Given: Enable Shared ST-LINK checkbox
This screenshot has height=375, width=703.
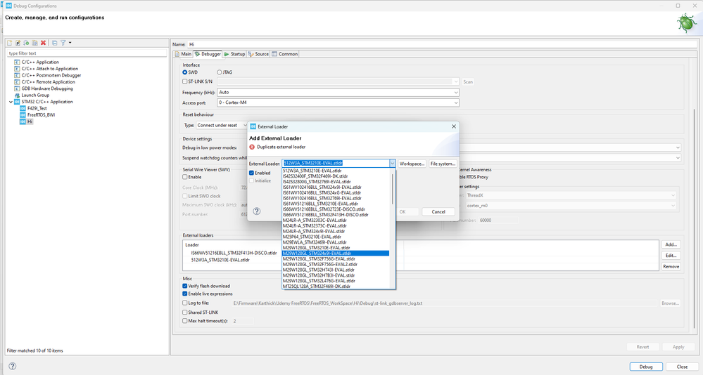Looking at the screenshot, I should tap(184, 312).
